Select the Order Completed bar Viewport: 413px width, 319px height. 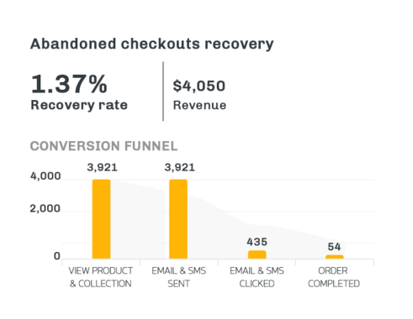(x=334, y=257)
